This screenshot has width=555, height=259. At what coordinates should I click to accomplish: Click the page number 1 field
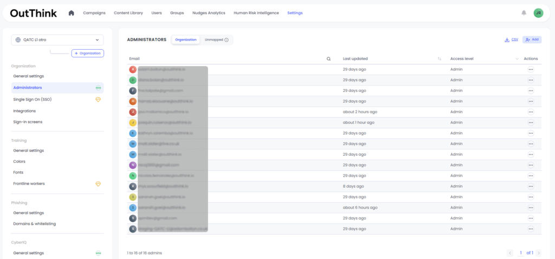tap(521, 253)
